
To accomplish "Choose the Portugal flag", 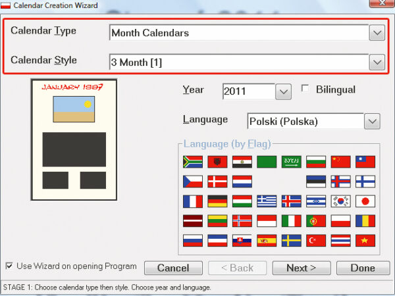I will pyautogui.click(x=316, y=221).
